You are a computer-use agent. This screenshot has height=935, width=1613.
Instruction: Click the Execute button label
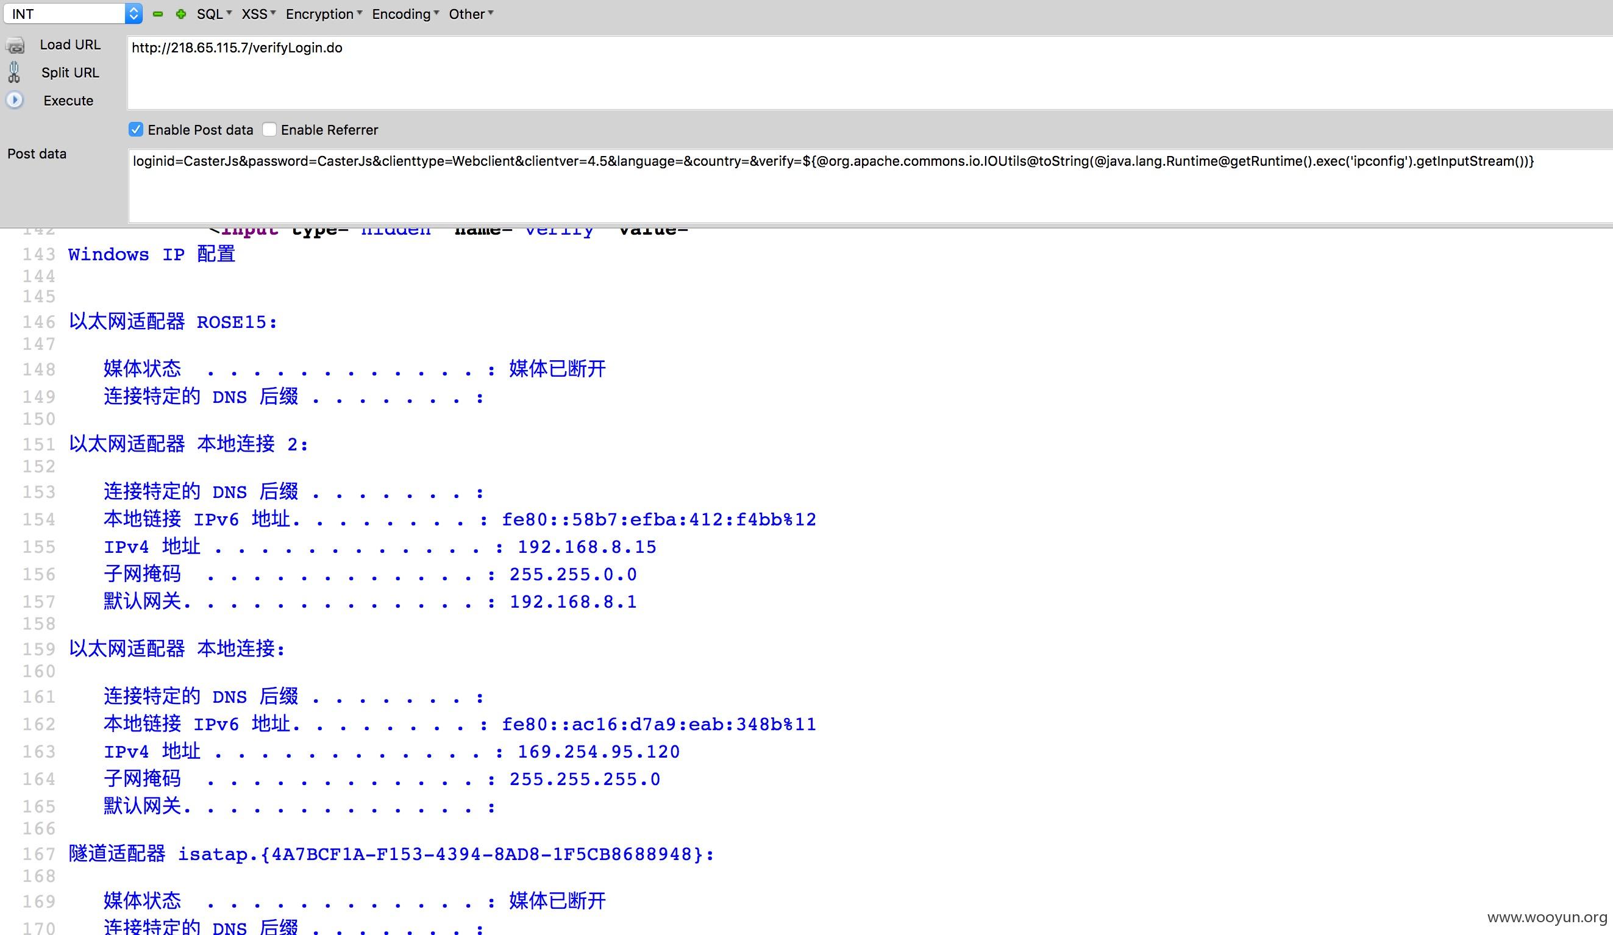pyautogui.click(x=68, y=101)
